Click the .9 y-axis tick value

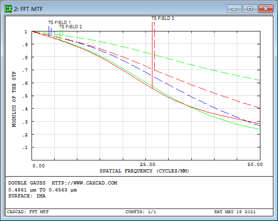pyautogui.click(x=25, y=44)
